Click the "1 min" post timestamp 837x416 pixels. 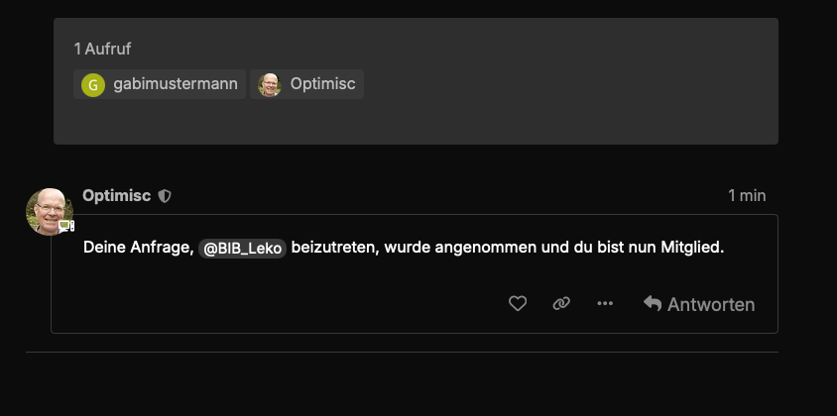pyautogui.click(x=747, y=195)
